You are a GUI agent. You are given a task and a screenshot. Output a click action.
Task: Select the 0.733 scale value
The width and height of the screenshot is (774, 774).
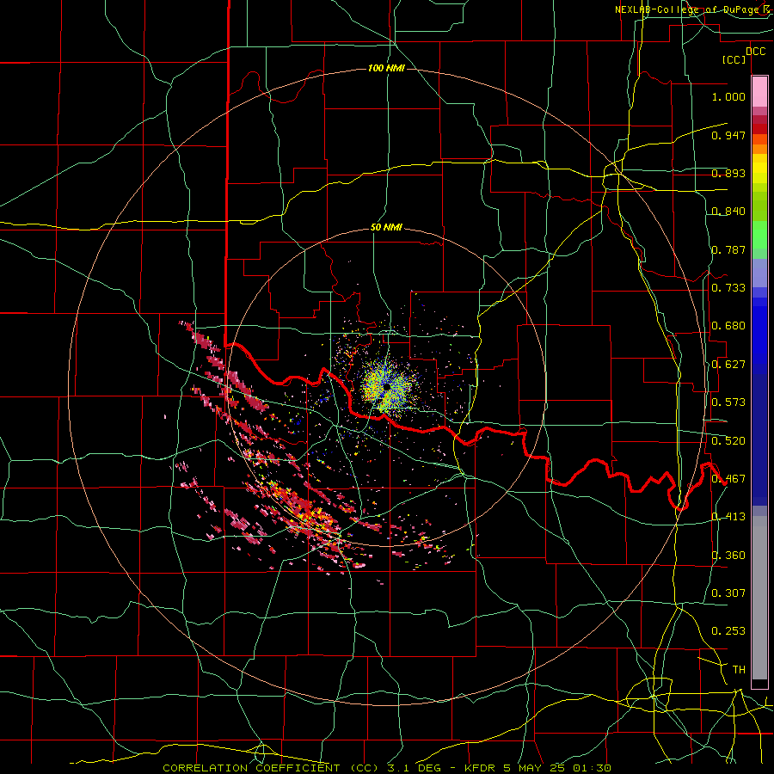[728, 288]
